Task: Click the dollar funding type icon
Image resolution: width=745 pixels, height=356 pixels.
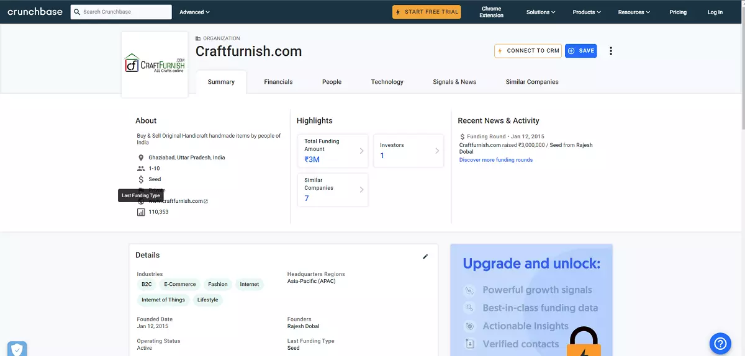Action: click(141, 179)
